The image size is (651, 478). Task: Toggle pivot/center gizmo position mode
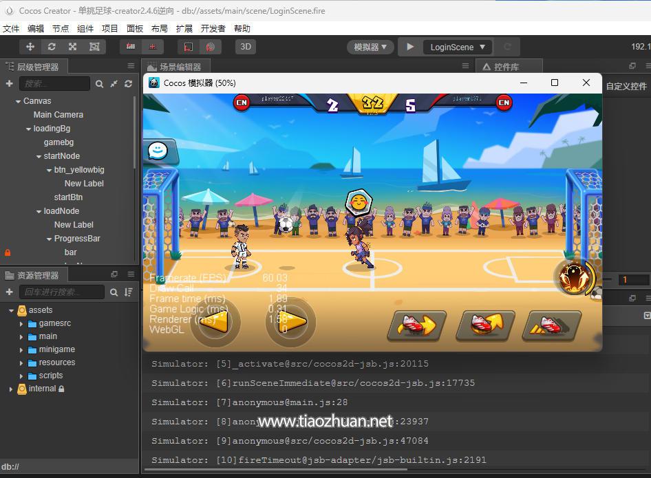point(131,47)
